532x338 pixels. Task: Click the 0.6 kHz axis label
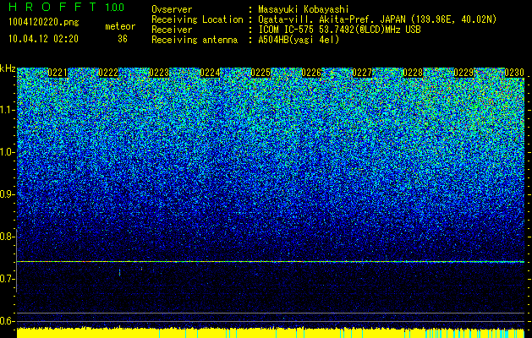7,321
